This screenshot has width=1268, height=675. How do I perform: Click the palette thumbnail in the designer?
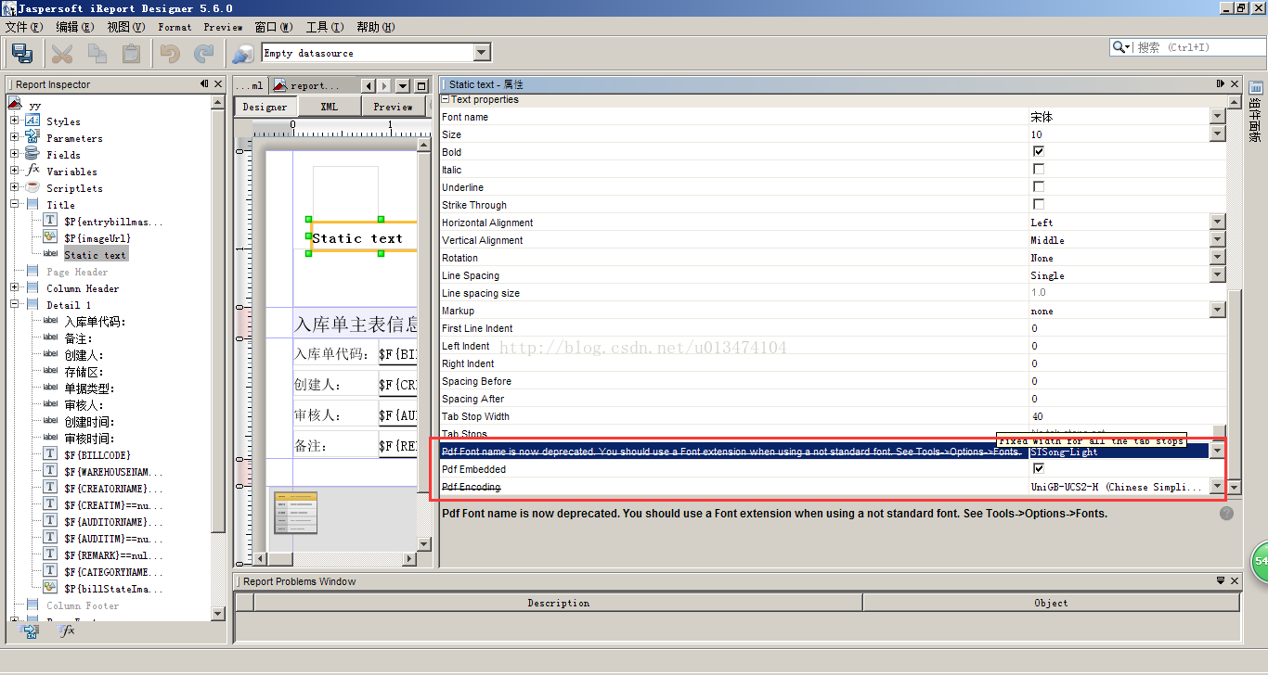click(x=296, y=513)
